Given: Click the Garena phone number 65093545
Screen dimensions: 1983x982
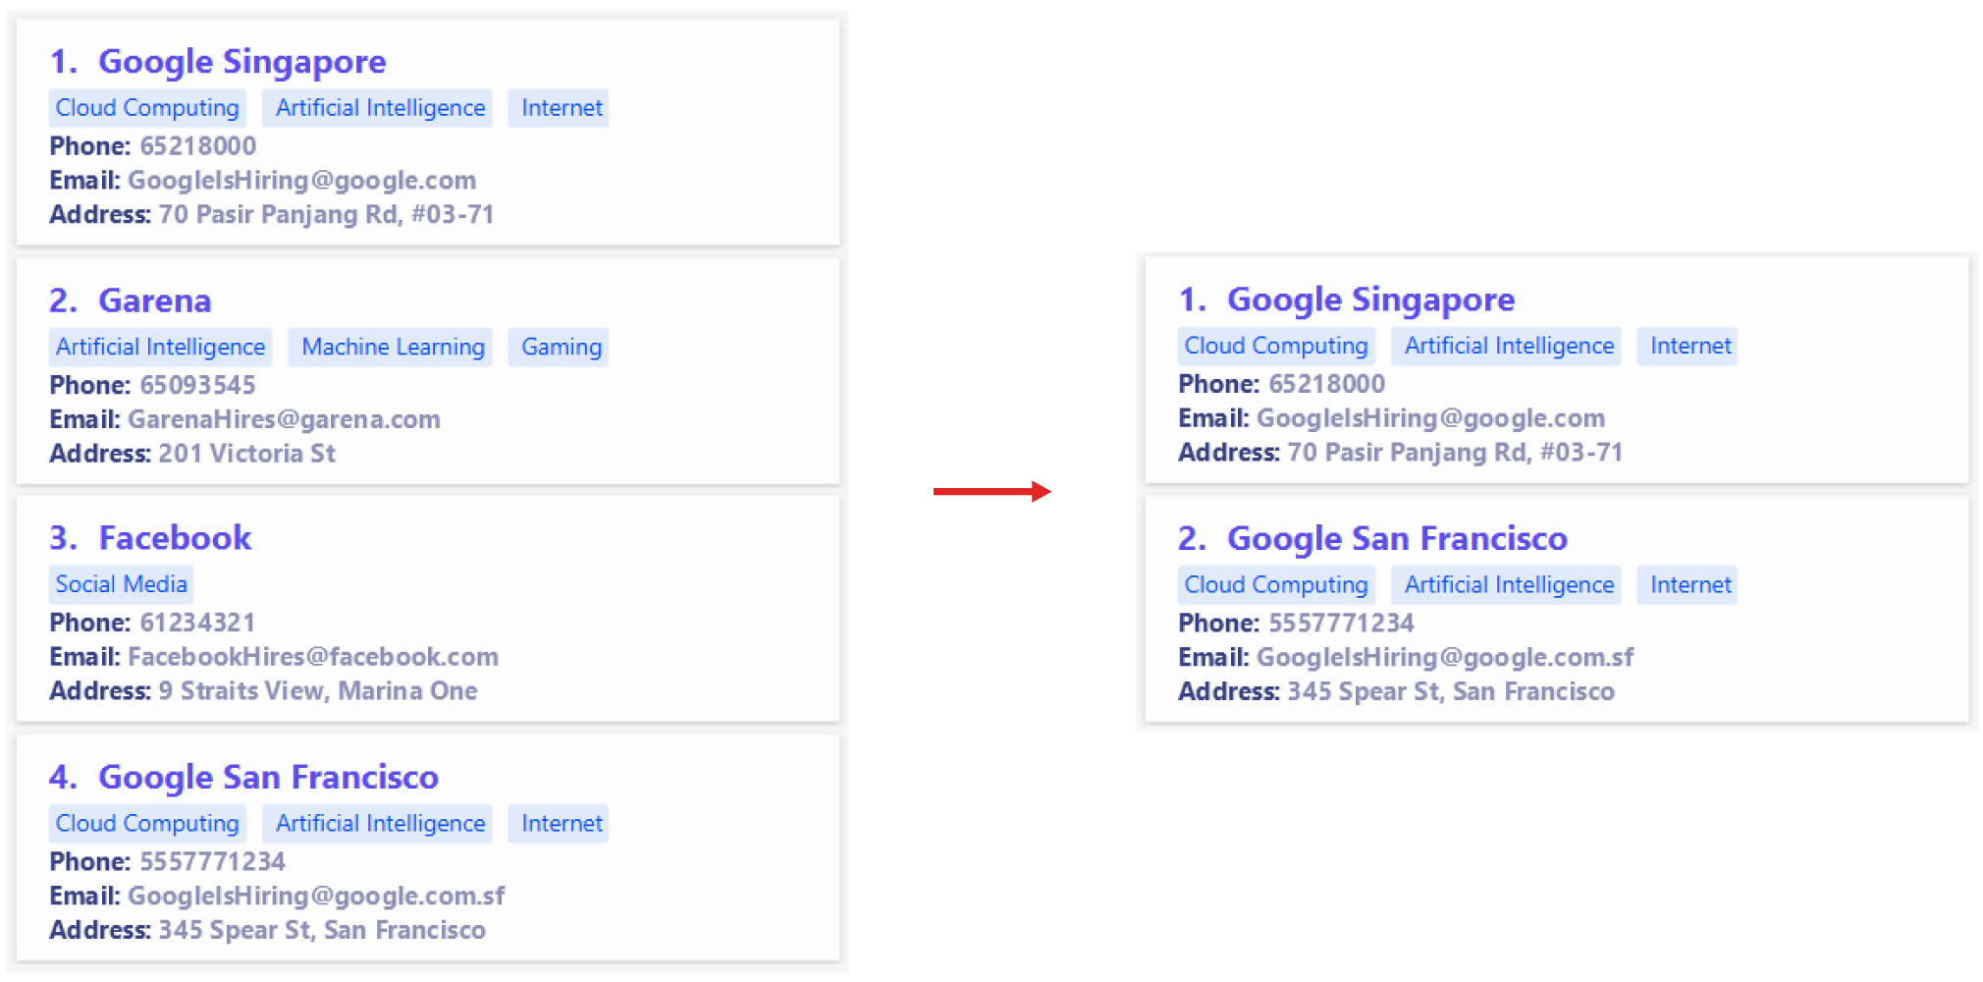Looking at the screenshot, I should tap(197, 385).
